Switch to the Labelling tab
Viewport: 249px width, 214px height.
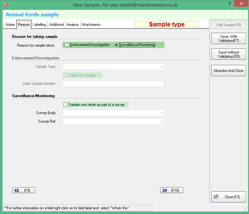click(x=39, y=25)
